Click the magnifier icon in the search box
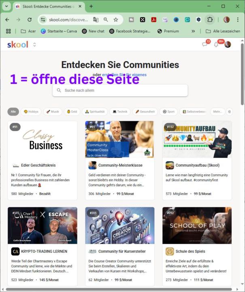The height and width of the screenshot is (292, 245). click(59, 90)
